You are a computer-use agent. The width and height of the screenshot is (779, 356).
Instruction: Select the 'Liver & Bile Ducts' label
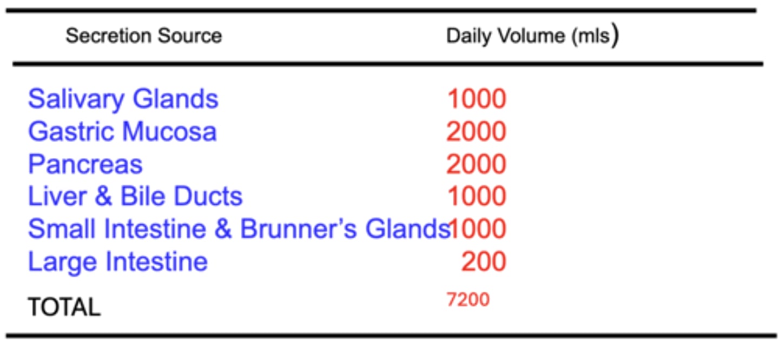pos(135,197)
